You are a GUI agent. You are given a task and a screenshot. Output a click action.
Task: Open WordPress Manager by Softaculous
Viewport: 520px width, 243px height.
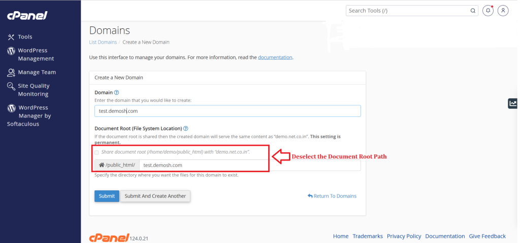(29, 116)
